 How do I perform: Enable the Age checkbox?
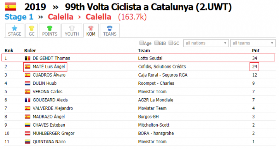pyautogui.click(x=142, y=43)
